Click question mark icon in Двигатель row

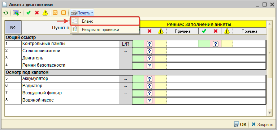(150, 58)
